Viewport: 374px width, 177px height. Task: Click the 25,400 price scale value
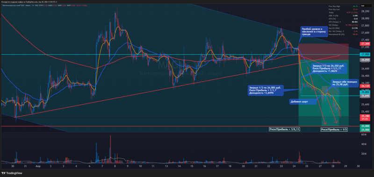pyautogui.click(x=366, y=112)
